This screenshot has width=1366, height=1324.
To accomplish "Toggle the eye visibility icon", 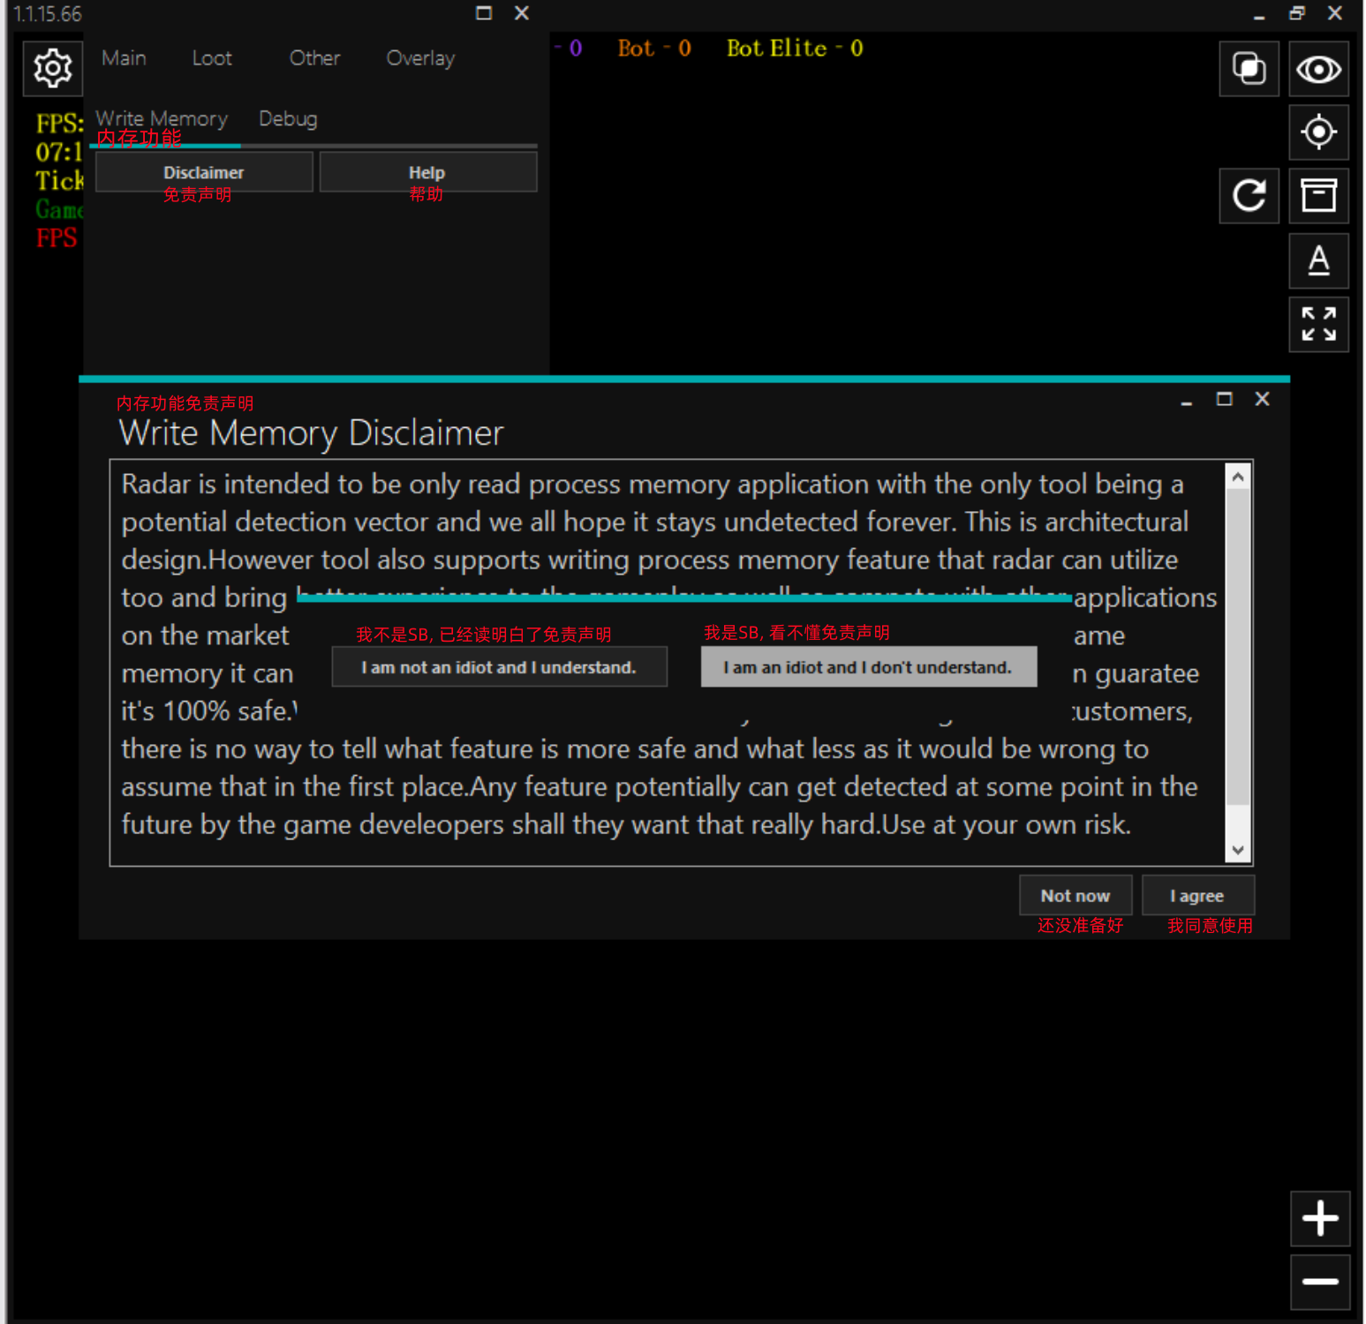I will 1318,69.
